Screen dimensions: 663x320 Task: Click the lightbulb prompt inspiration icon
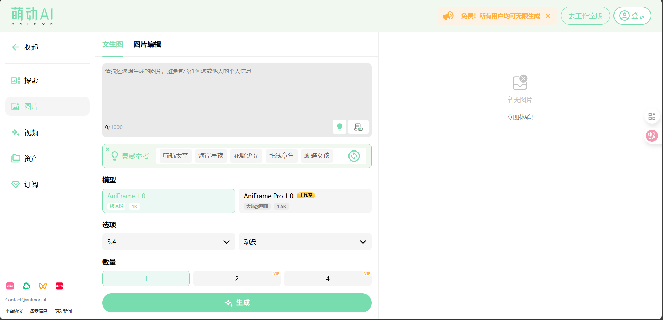[x=339, y=127]
